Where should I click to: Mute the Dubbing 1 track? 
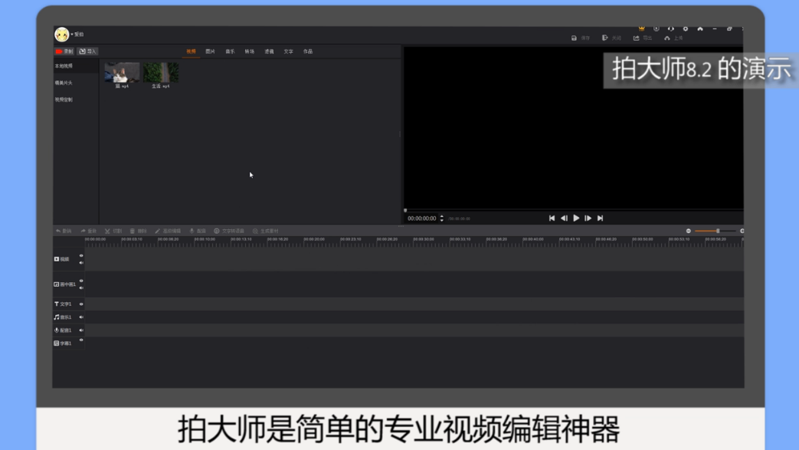pyautogui.click(x=81, y=330)
